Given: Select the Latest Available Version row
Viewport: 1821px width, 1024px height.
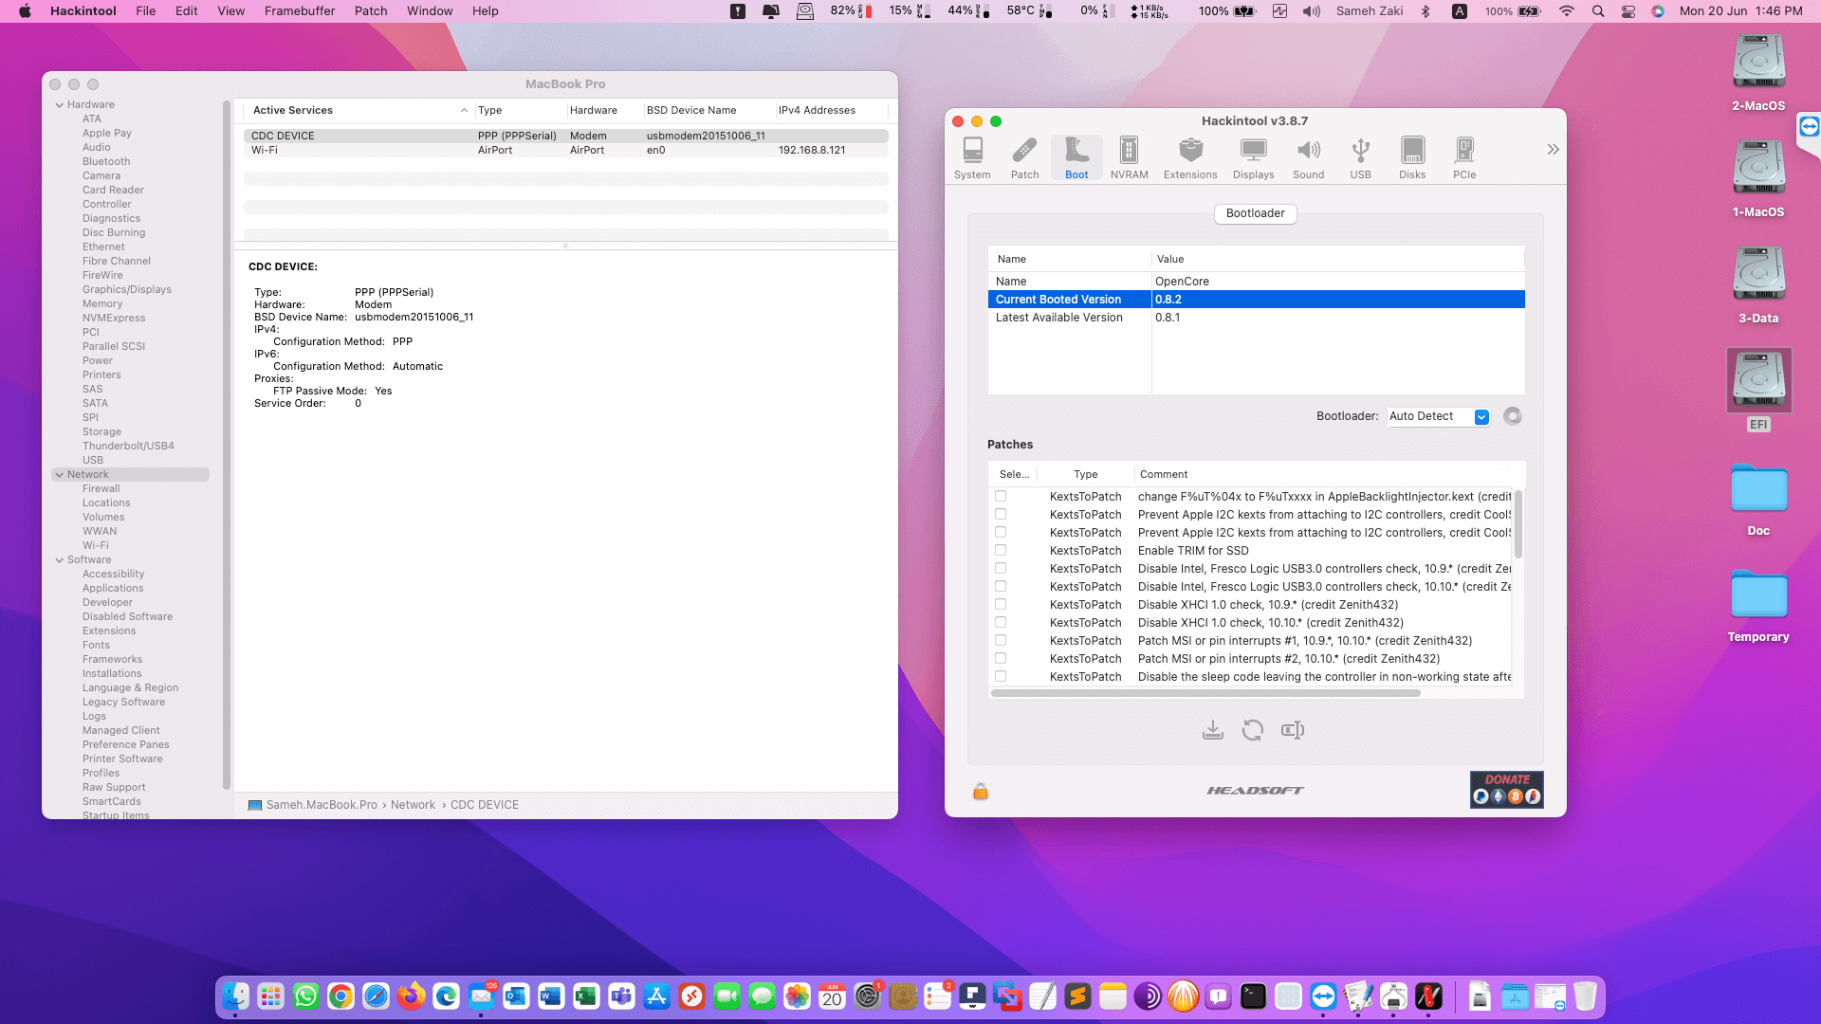Looking at the screenshot, I should [1256, 318].
